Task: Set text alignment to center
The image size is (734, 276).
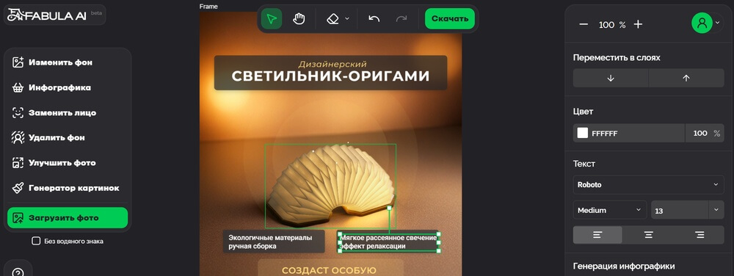Action: 648,235
